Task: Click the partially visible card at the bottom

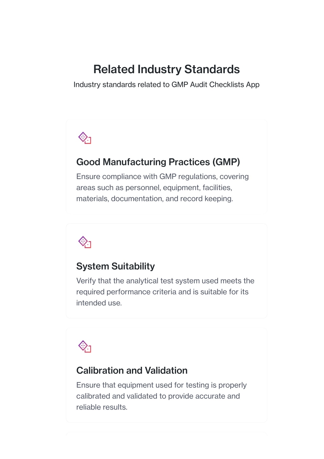Action: click(166, 434)
